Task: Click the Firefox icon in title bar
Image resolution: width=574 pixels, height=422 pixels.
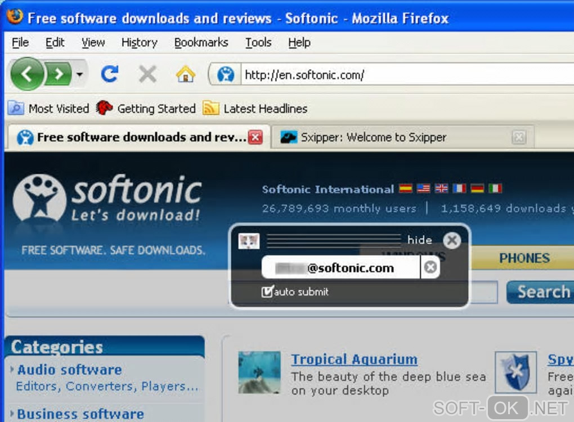Action: (x=15, y=16)
